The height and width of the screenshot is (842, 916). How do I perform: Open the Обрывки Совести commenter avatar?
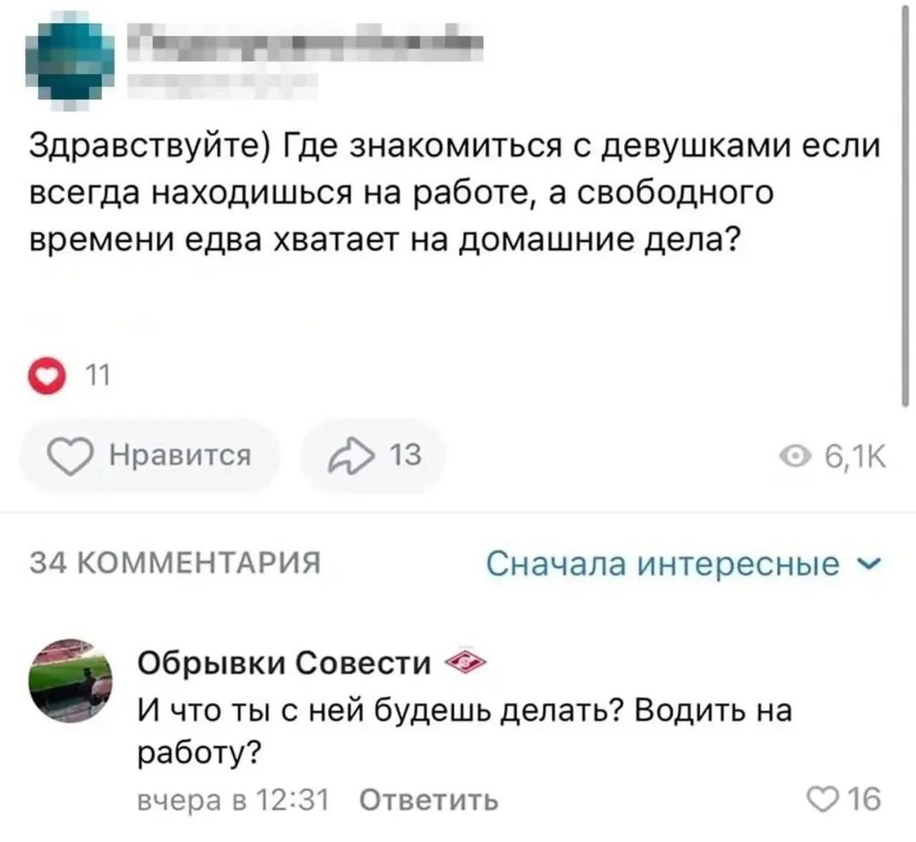(x=70, y=680)
